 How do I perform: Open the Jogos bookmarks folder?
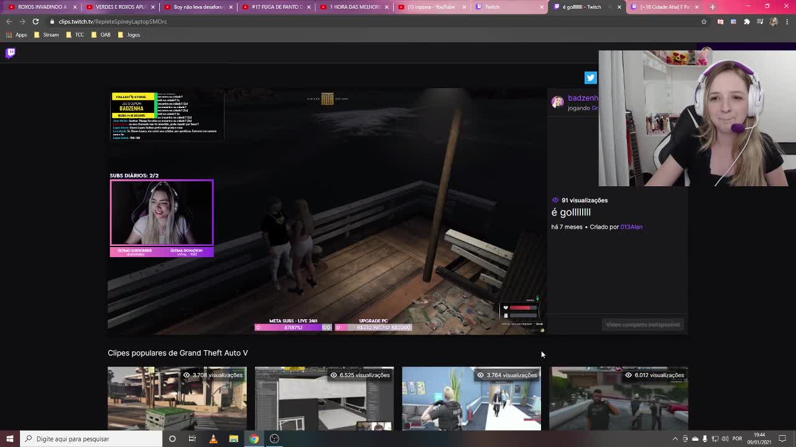pyautogui.click(x=129, y=35)
